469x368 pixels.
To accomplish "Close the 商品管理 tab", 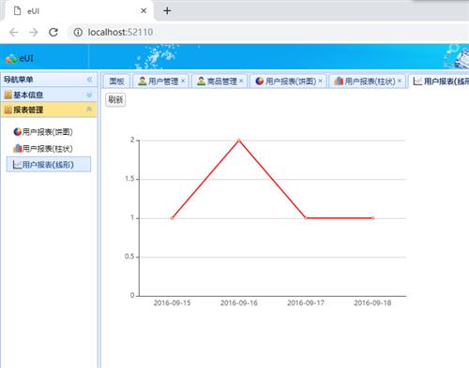I will (241, 81).
